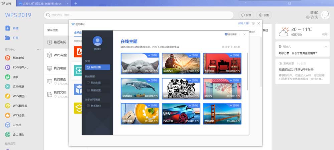Open the WPS会员 crown icon

pos(8,115)
